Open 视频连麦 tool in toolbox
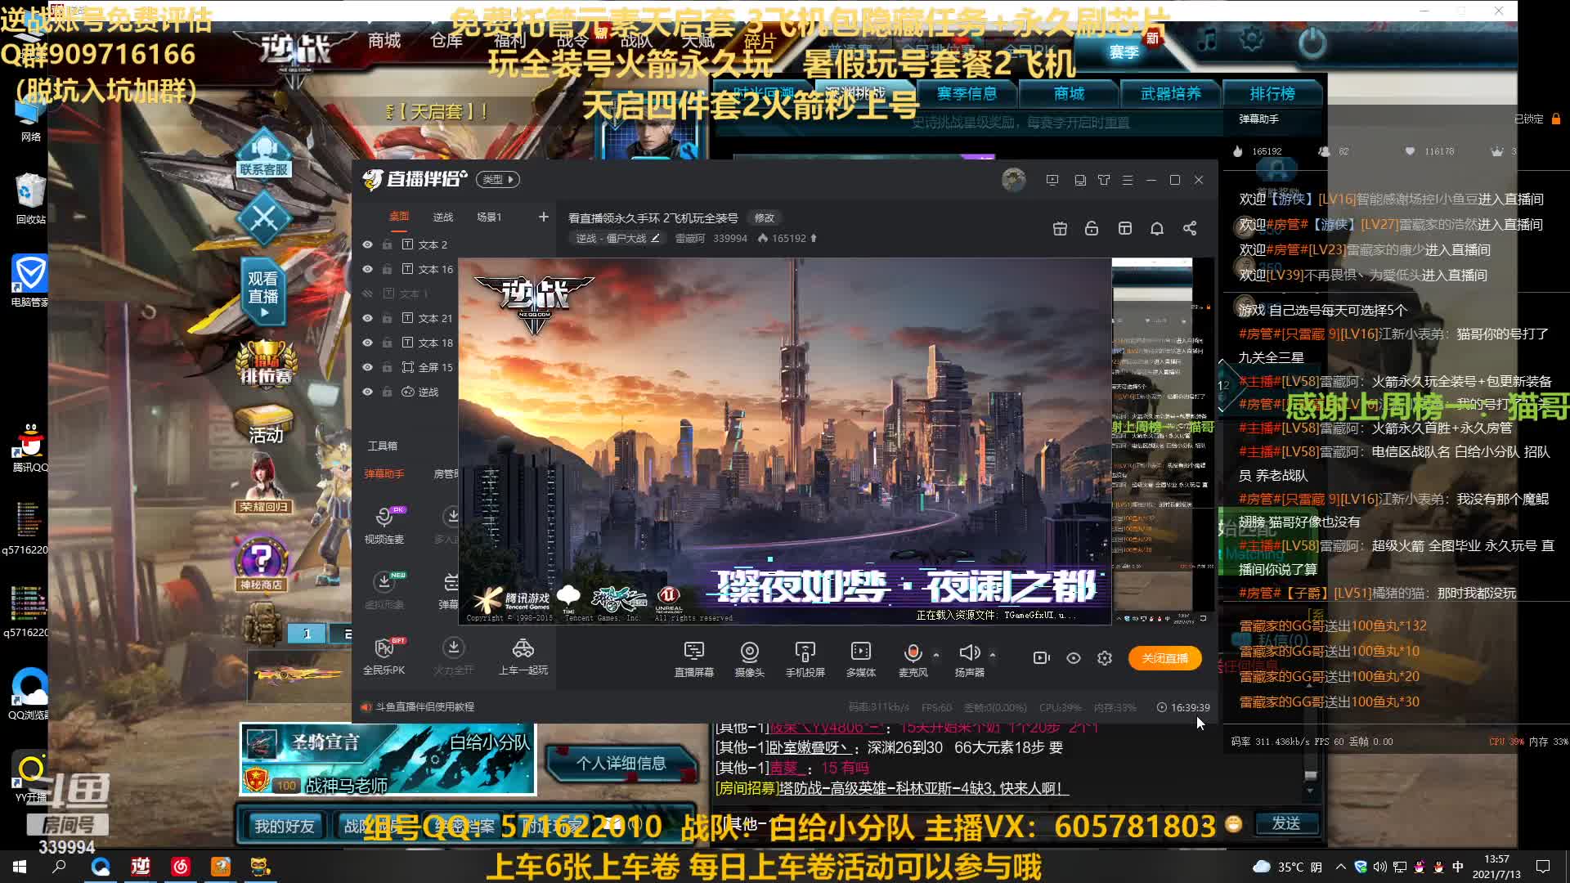This screenshot has width=1570, height=883. coord(384,526)
